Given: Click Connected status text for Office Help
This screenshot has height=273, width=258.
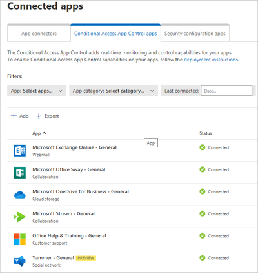Looking at the screenshot, I should coord(219,236).
